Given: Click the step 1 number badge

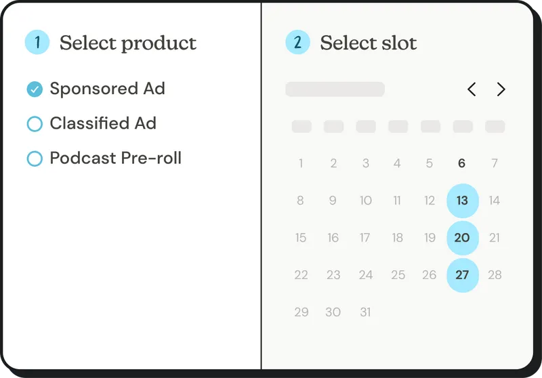Looking at the screenshot, I should (37, 43).
